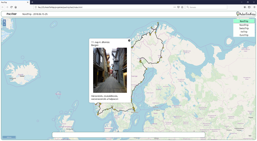Zoom in the map with plus button
Screen dimensions: 257x141
coord(4,21)
